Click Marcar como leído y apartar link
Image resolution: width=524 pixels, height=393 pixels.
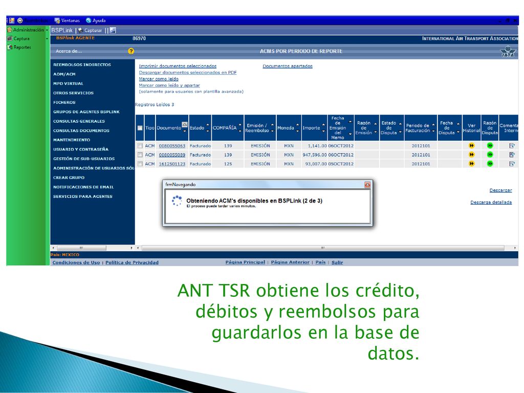point(169,85)
